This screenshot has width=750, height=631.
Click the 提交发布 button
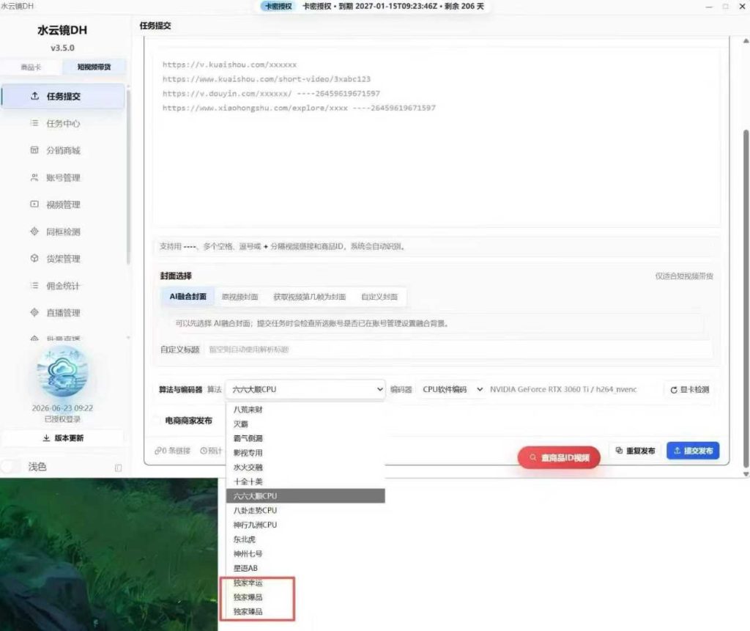(693, 451)
